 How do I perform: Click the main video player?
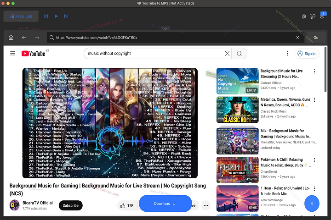coord(110,123)
